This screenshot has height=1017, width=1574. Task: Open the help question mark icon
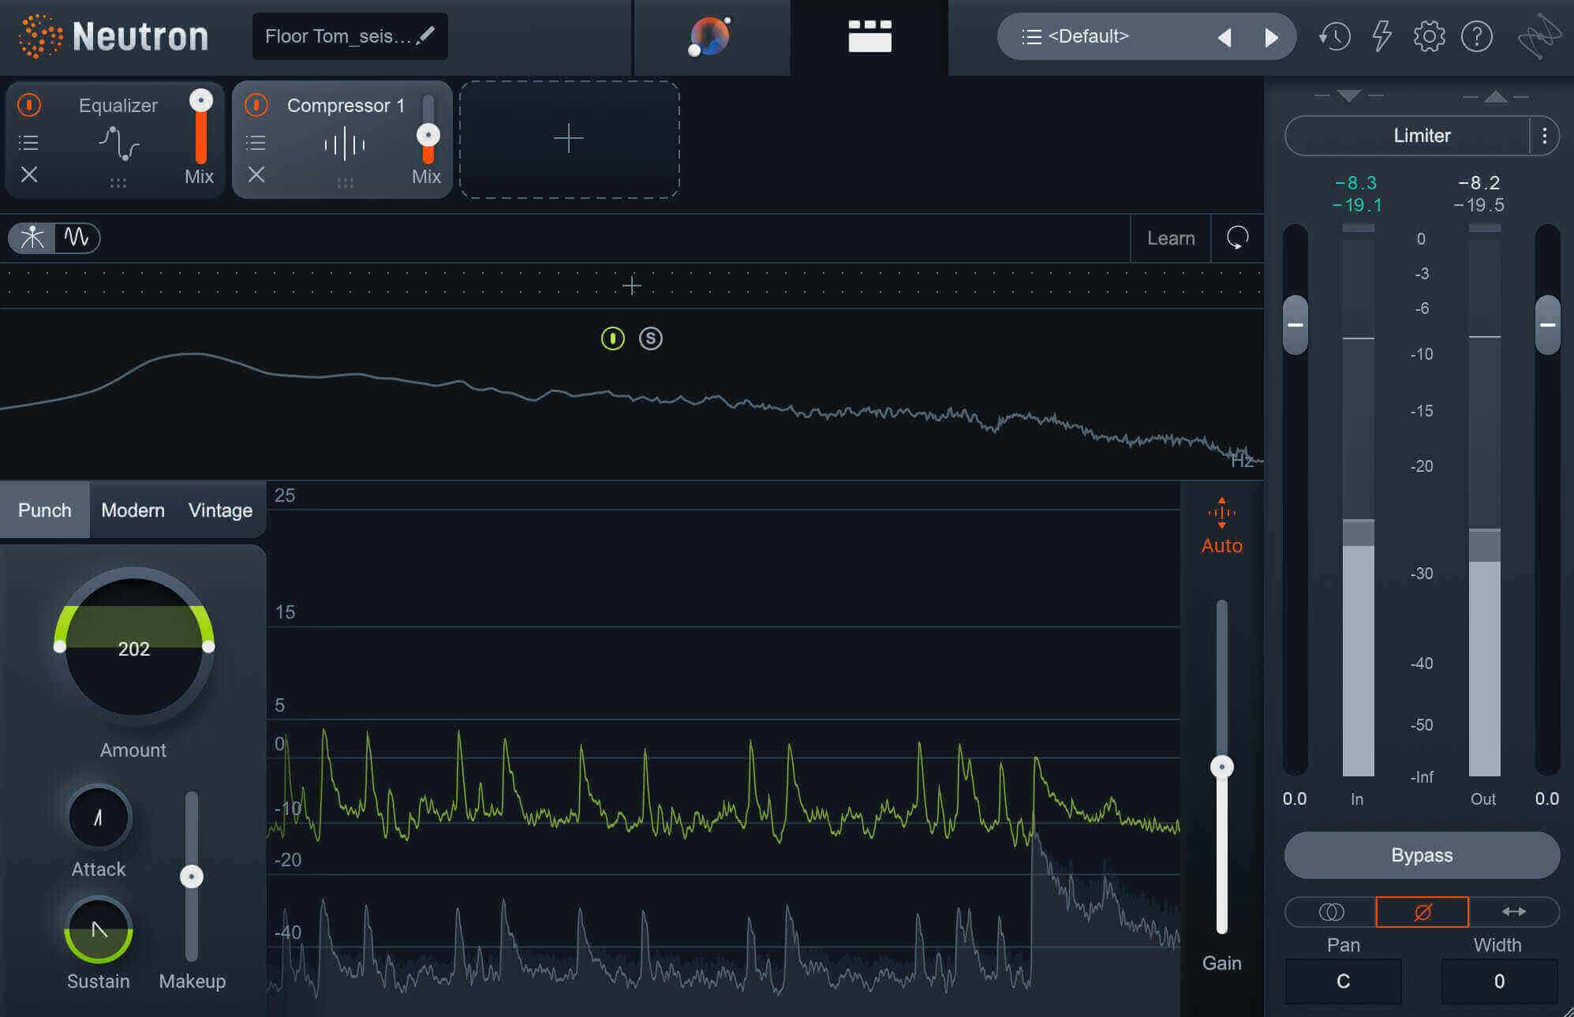click(x=1477, y=36)
